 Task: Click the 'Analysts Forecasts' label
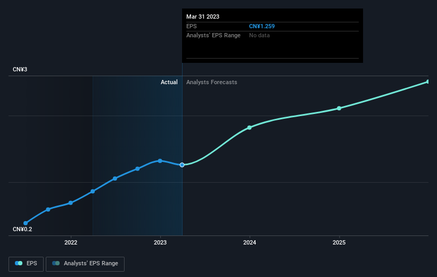(211, 82)
